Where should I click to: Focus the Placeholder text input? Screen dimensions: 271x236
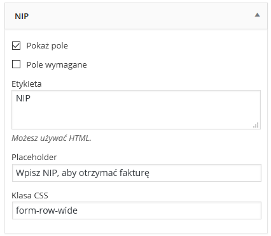pos(137,173)
